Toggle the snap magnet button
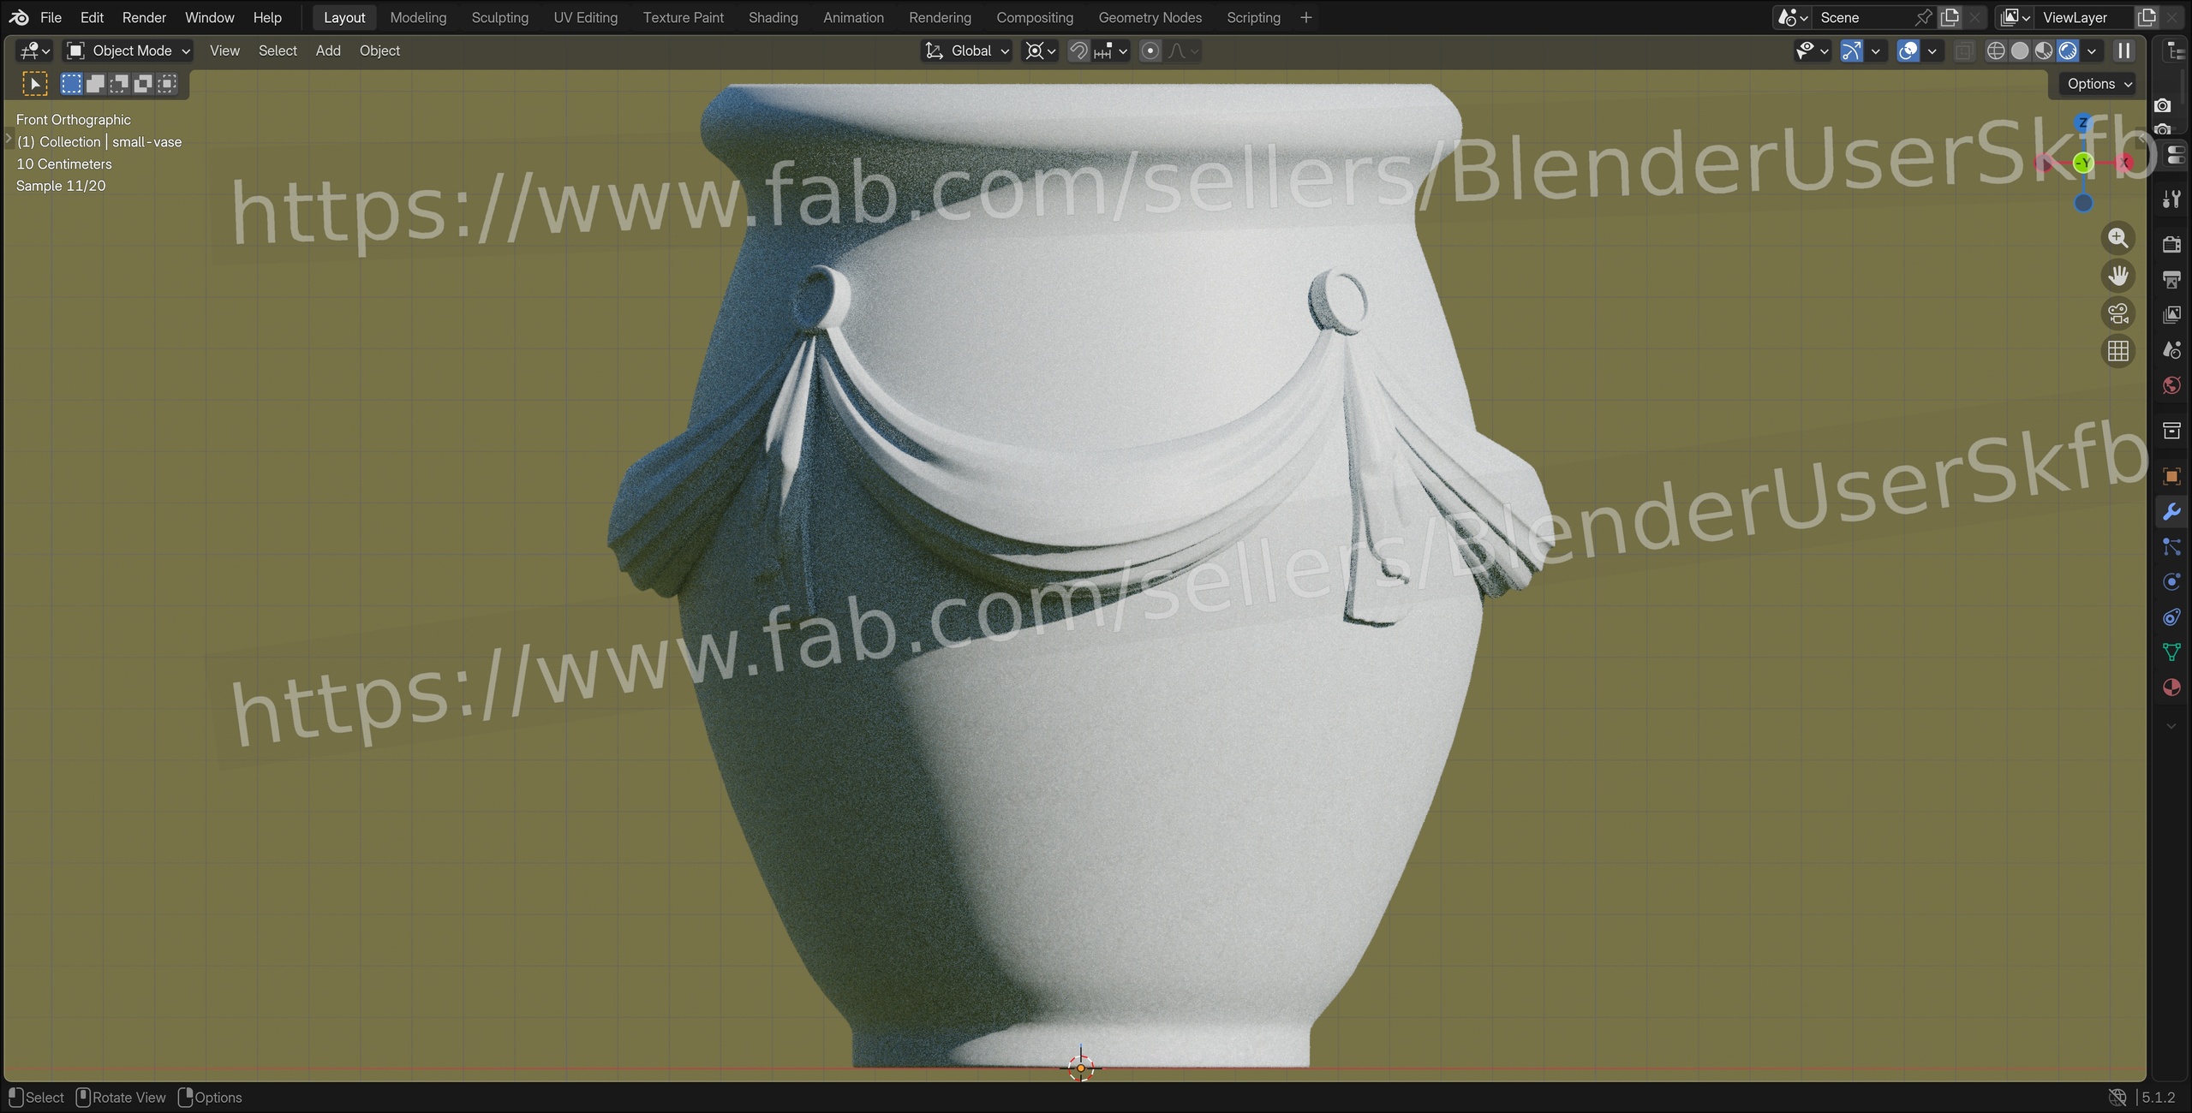This screenshot has width=2192, height=1113. [1078, 51]
